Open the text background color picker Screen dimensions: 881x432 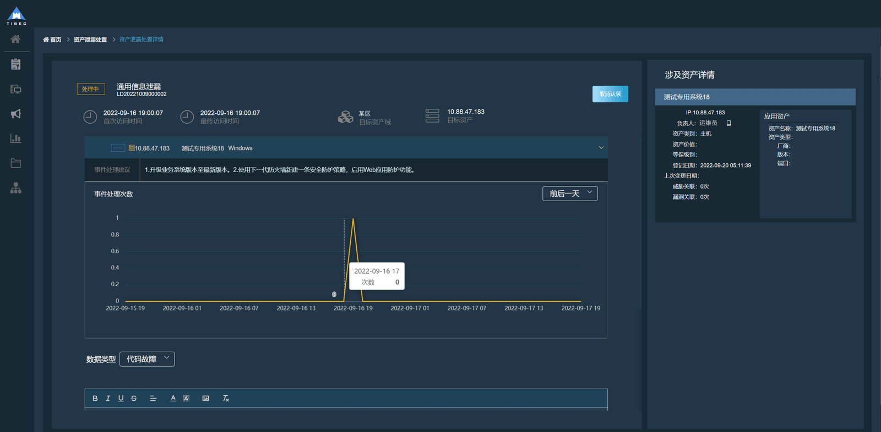[186, 398]
